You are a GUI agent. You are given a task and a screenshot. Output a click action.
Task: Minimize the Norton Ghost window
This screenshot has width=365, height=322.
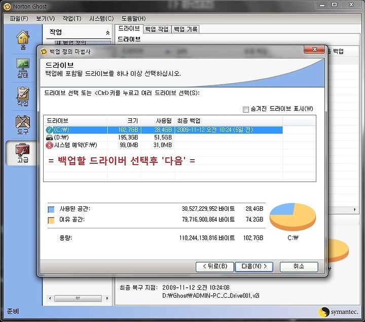click(322, 5)
